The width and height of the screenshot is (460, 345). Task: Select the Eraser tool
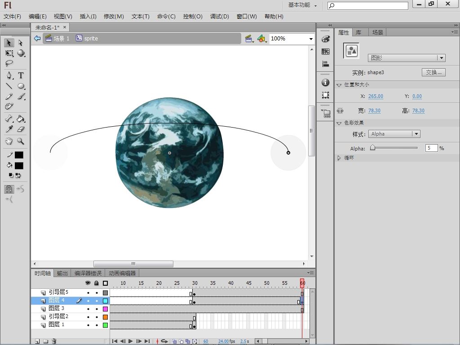(x=21, y=129)
